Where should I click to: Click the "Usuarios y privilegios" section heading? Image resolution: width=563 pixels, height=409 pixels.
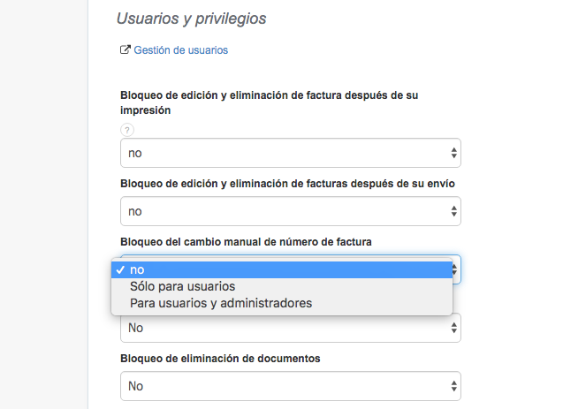pyautogui.click(x=192, y=18)
